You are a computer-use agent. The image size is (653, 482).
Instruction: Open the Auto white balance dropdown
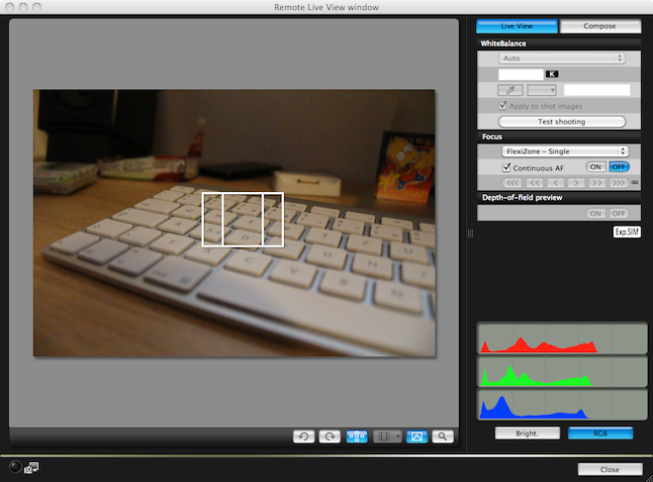coord(562,58)
